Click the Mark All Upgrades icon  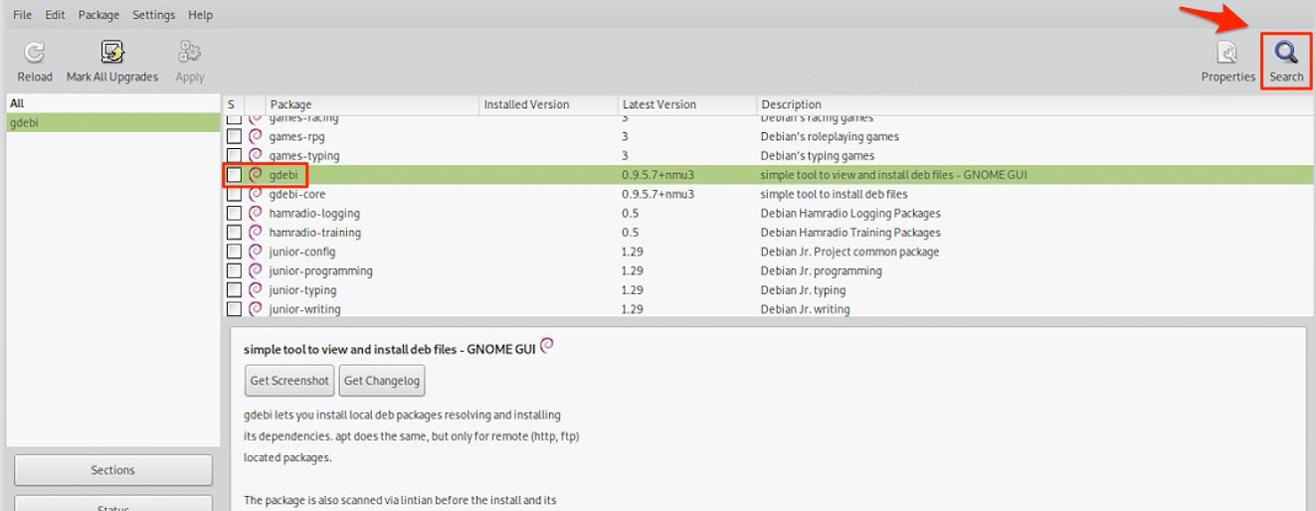click(x=112, y=53)
